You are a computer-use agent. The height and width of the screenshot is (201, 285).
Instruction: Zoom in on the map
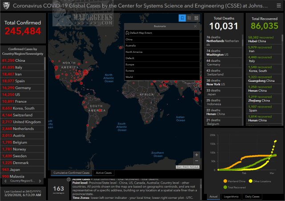(x=196, y=155)
